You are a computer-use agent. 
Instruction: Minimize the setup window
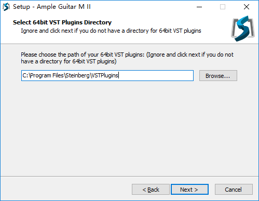(199, 7)
